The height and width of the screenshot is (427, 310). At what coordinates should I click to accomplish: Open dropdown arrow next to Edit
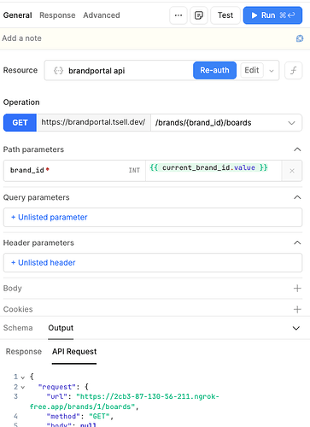(x=272, y=71)
